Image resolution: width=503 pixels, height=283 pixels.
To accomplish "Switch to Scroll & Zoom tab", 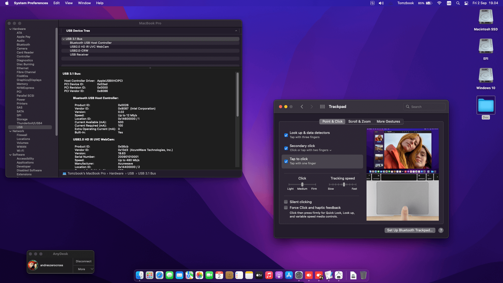I will click(x=359, y=122).
